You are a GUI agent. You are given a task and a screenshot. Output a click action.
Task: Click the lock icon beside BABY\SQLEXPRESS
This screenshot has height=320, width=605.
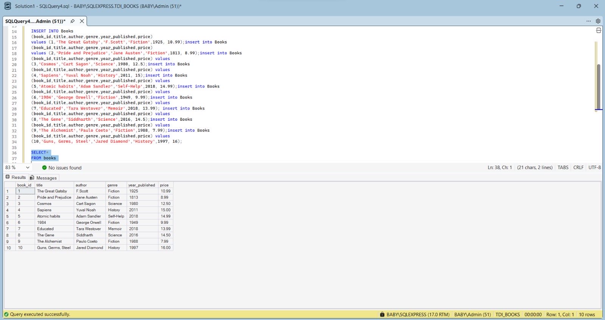382,314
